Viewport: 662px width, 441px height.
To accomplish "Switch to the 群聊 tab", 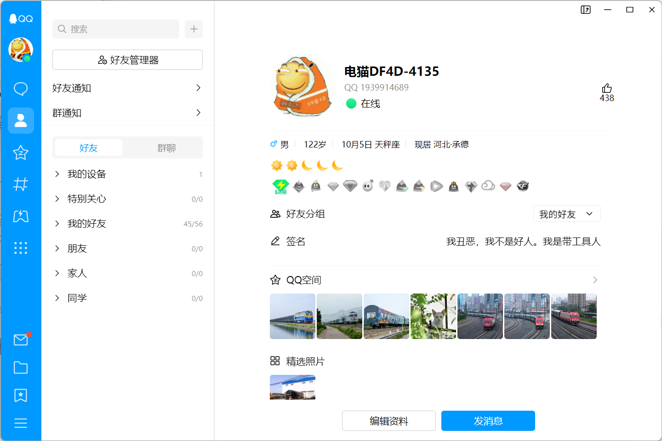I will pyautogui.click(x=166, y=148).
